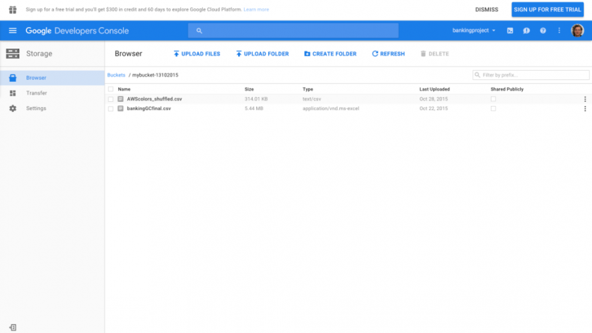The width and height of the screenshot is (592, 333).
Task: Click the file icon for AWScolors_shuffled.csv
Action: pos(120,99)
